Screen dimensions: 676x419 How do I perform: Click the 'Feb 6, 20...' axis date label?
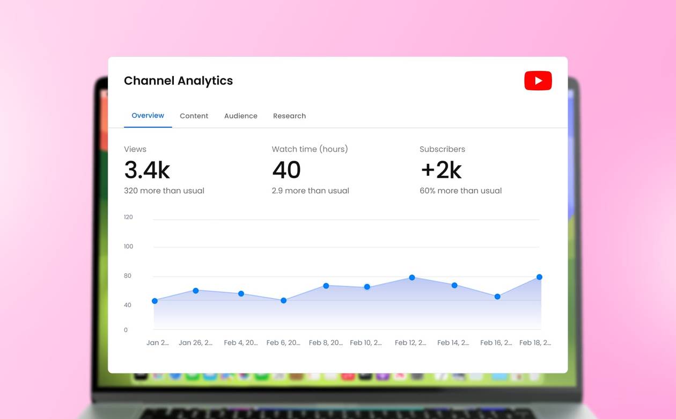click(x=283, y=343)
